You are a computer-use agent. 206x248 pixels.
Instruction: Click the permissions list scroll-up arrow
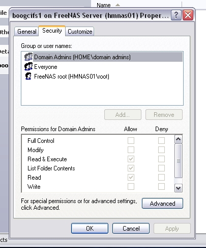179,139
